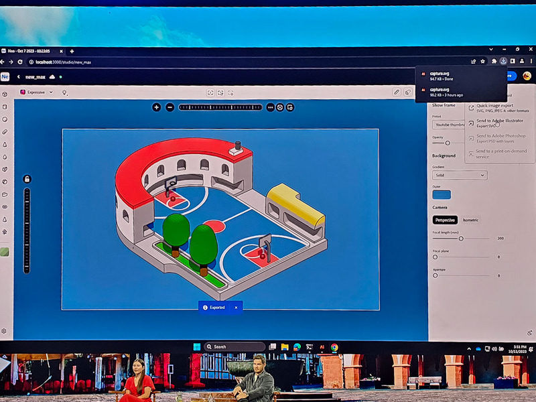Click the Focal plane slider handle

pos(435,257)
